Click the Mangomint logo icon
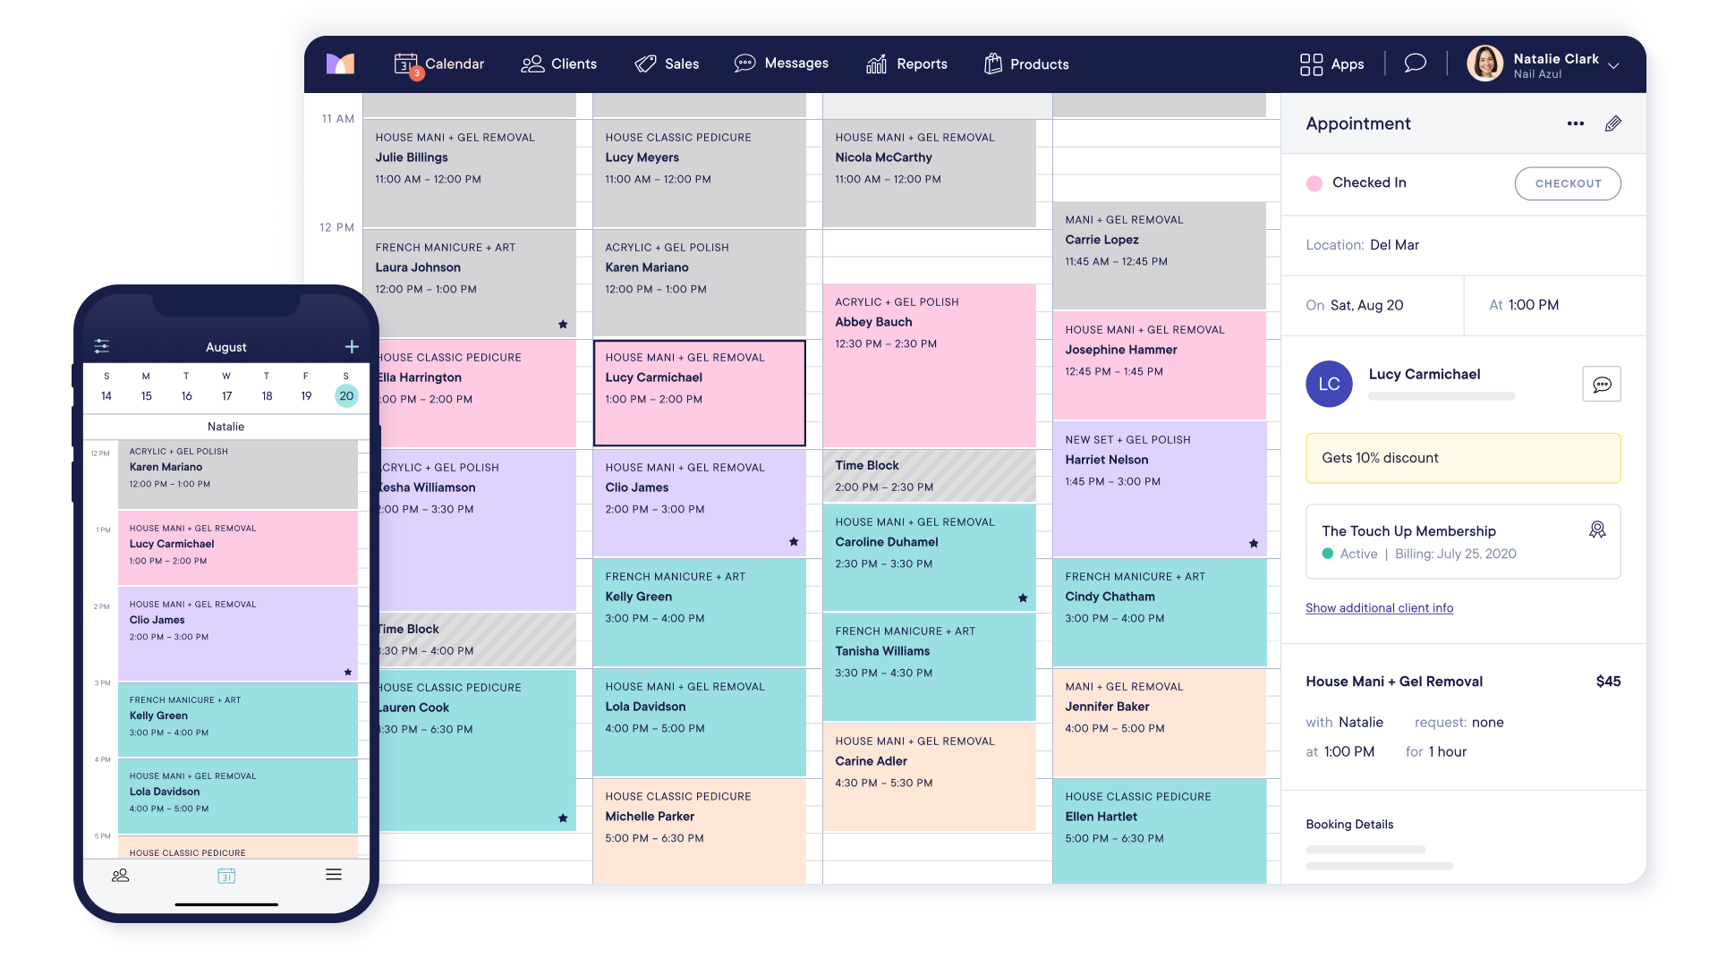Screen dimensions: 1718x966 click(340, 64)
